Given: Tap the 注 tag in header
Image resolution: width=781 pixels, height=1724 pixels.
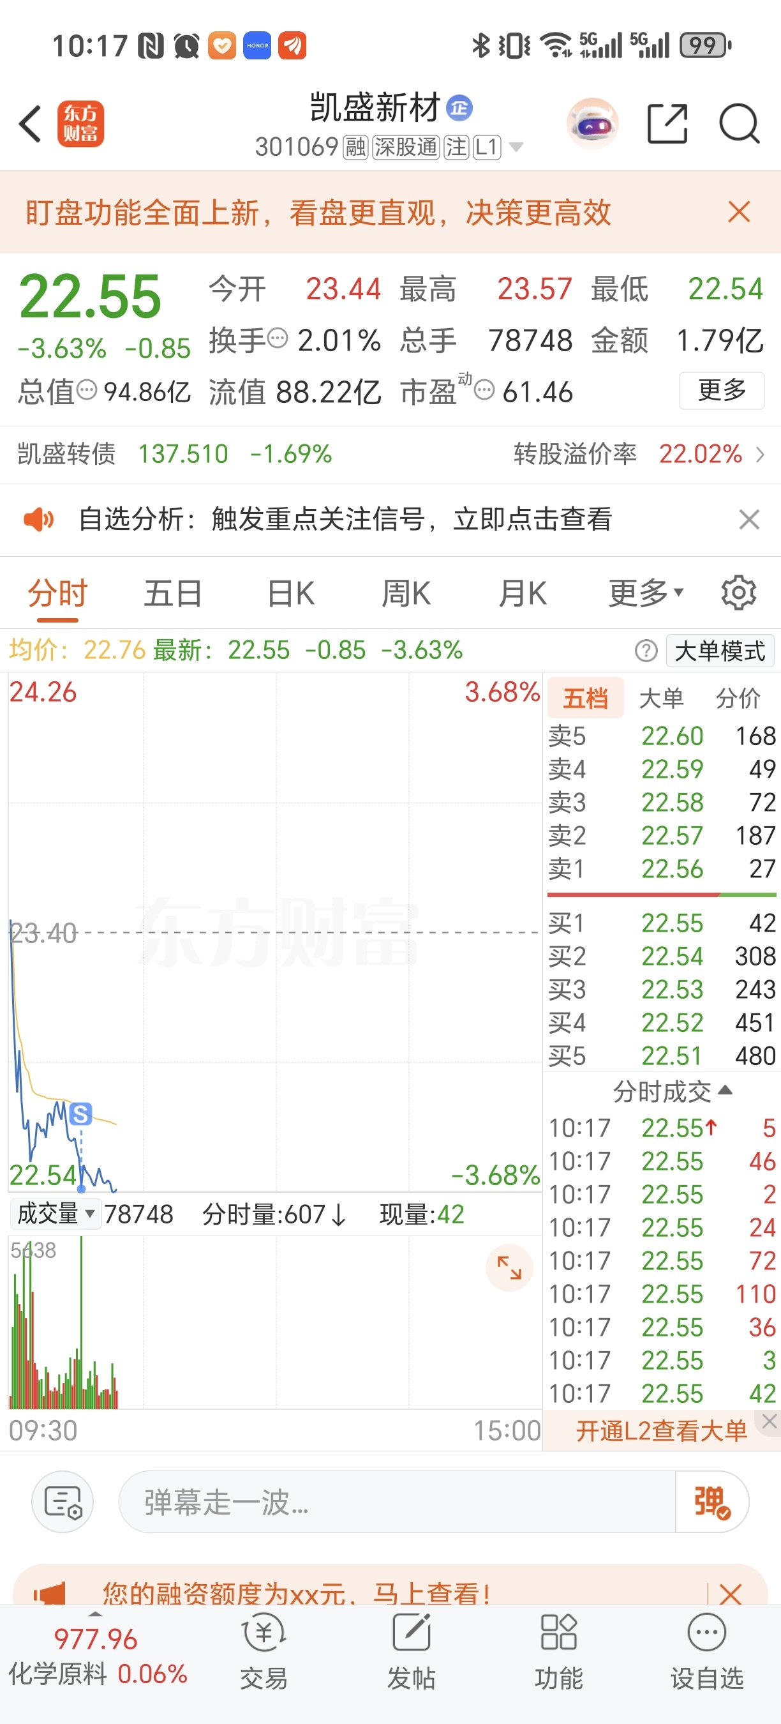Looking at the screenshot, I should [x=456, y=147].
